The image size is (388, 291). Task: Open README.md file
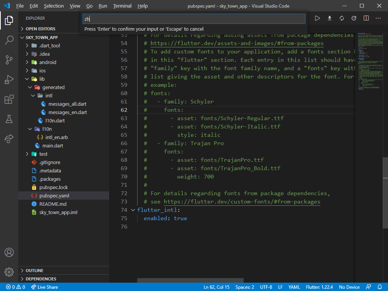64,204
